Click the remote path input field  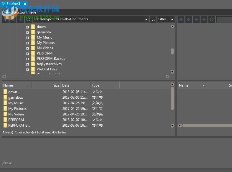[x=224, y=19]
